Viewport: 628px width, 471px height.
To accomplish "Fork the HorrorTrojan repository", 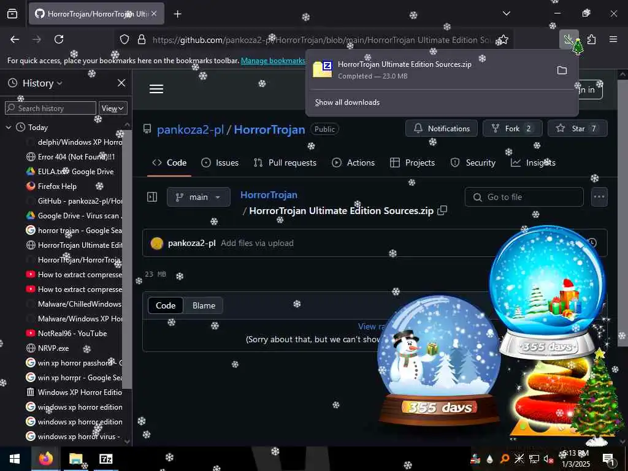I will coord(512,129).
